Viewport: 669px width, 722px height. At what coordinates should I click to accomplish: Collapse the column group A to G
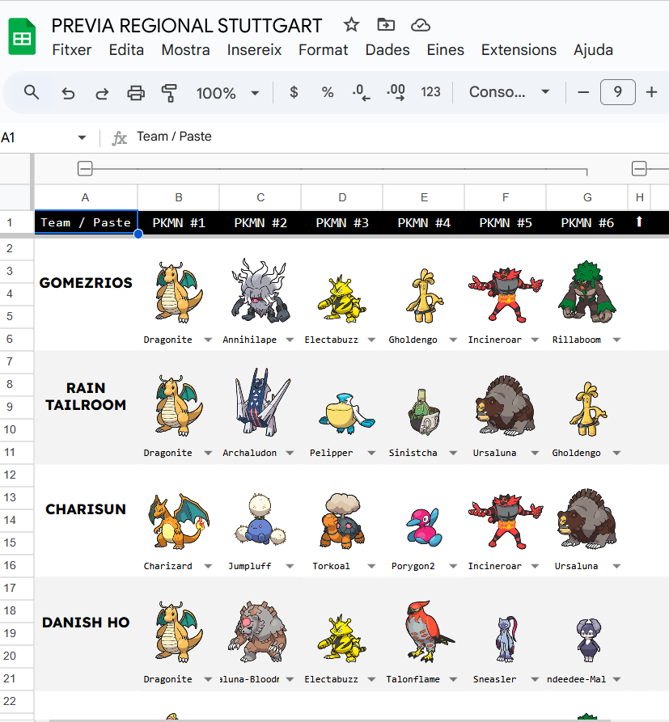tap(85, 168)
